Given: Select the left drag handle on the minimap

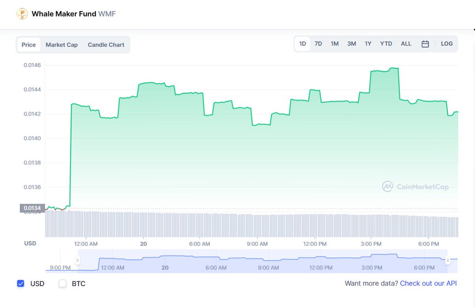Looking at the screenshot, I should [78, 260].
